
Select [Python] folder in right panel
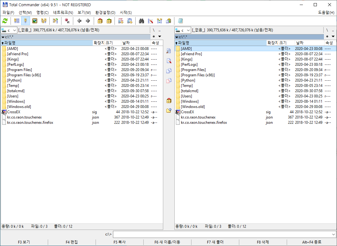pos(256,80)
